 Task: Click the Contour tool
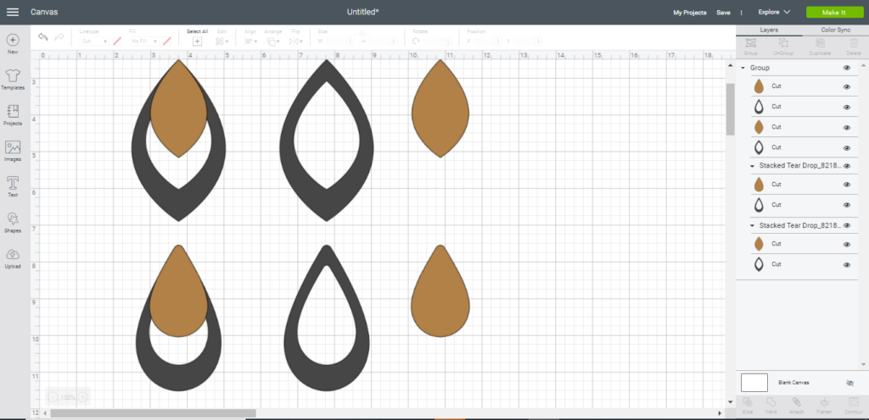point(854,405)
